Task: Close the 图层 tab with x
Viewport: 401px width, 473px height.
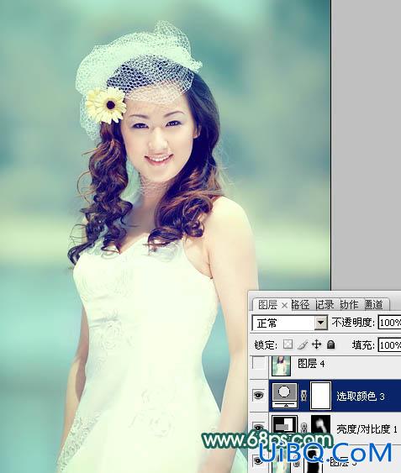Action: [x=284, y=306]
